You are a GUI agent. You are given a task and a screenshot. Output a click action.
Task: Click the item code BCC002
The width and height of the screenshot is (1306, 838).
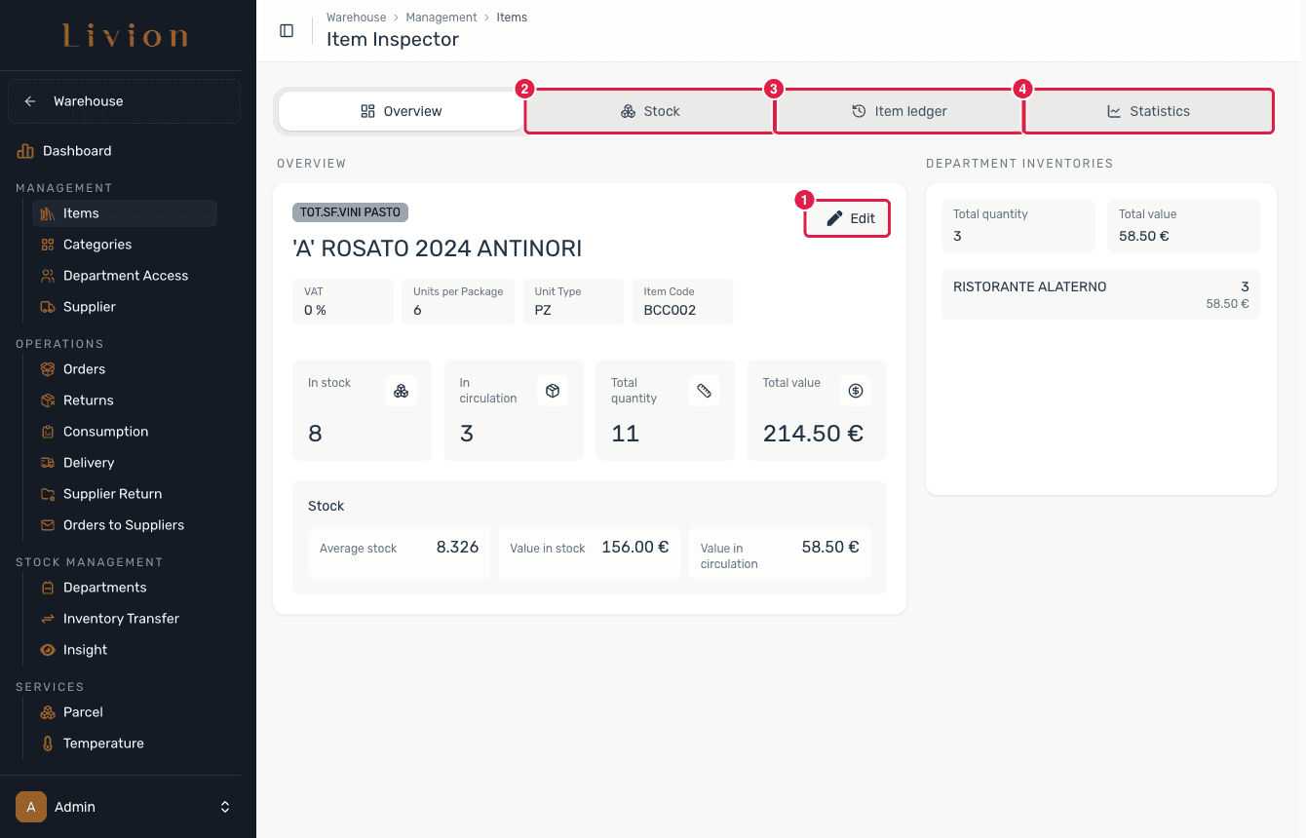tap(671, 310)
